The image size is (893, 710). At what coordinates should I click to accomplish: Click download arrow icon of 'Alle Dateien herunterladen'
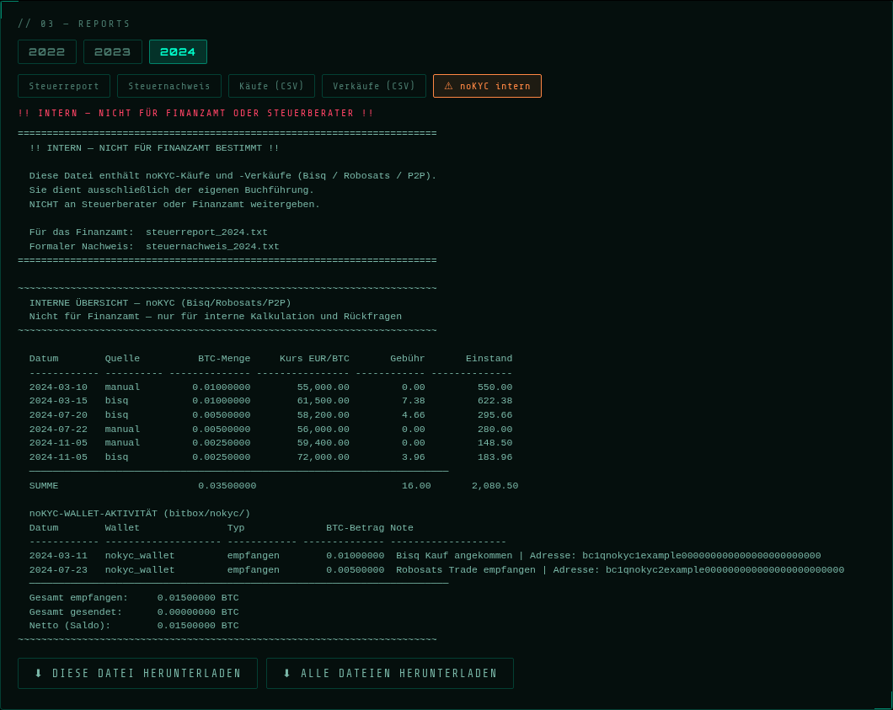[287, 674]
